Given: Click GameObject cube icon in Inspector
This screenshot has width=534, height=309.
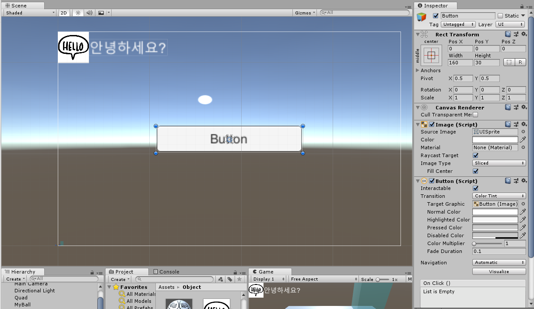Looking at the screenshot, I should [x=422, y=17].
